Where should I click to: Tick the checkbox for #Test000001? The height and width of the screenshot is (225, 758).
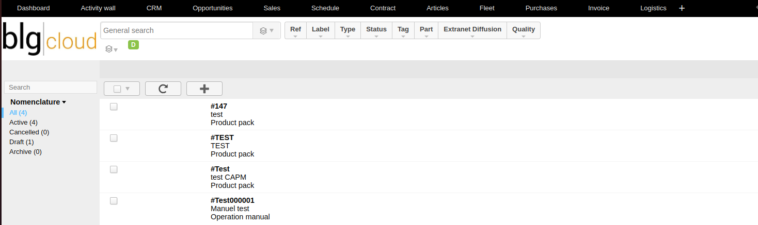coord(114,201)
